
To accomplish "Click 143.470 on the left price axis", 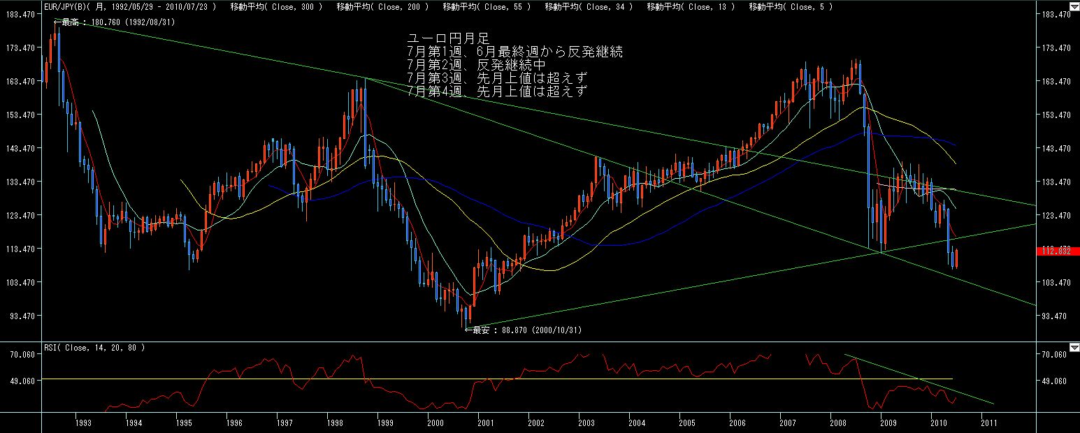I will [19, 149].
